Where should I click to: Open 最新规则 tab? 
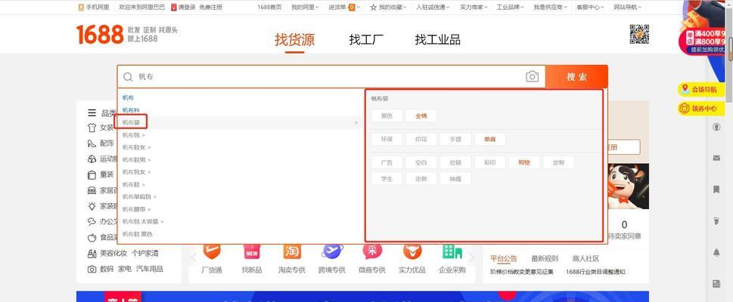545,259
